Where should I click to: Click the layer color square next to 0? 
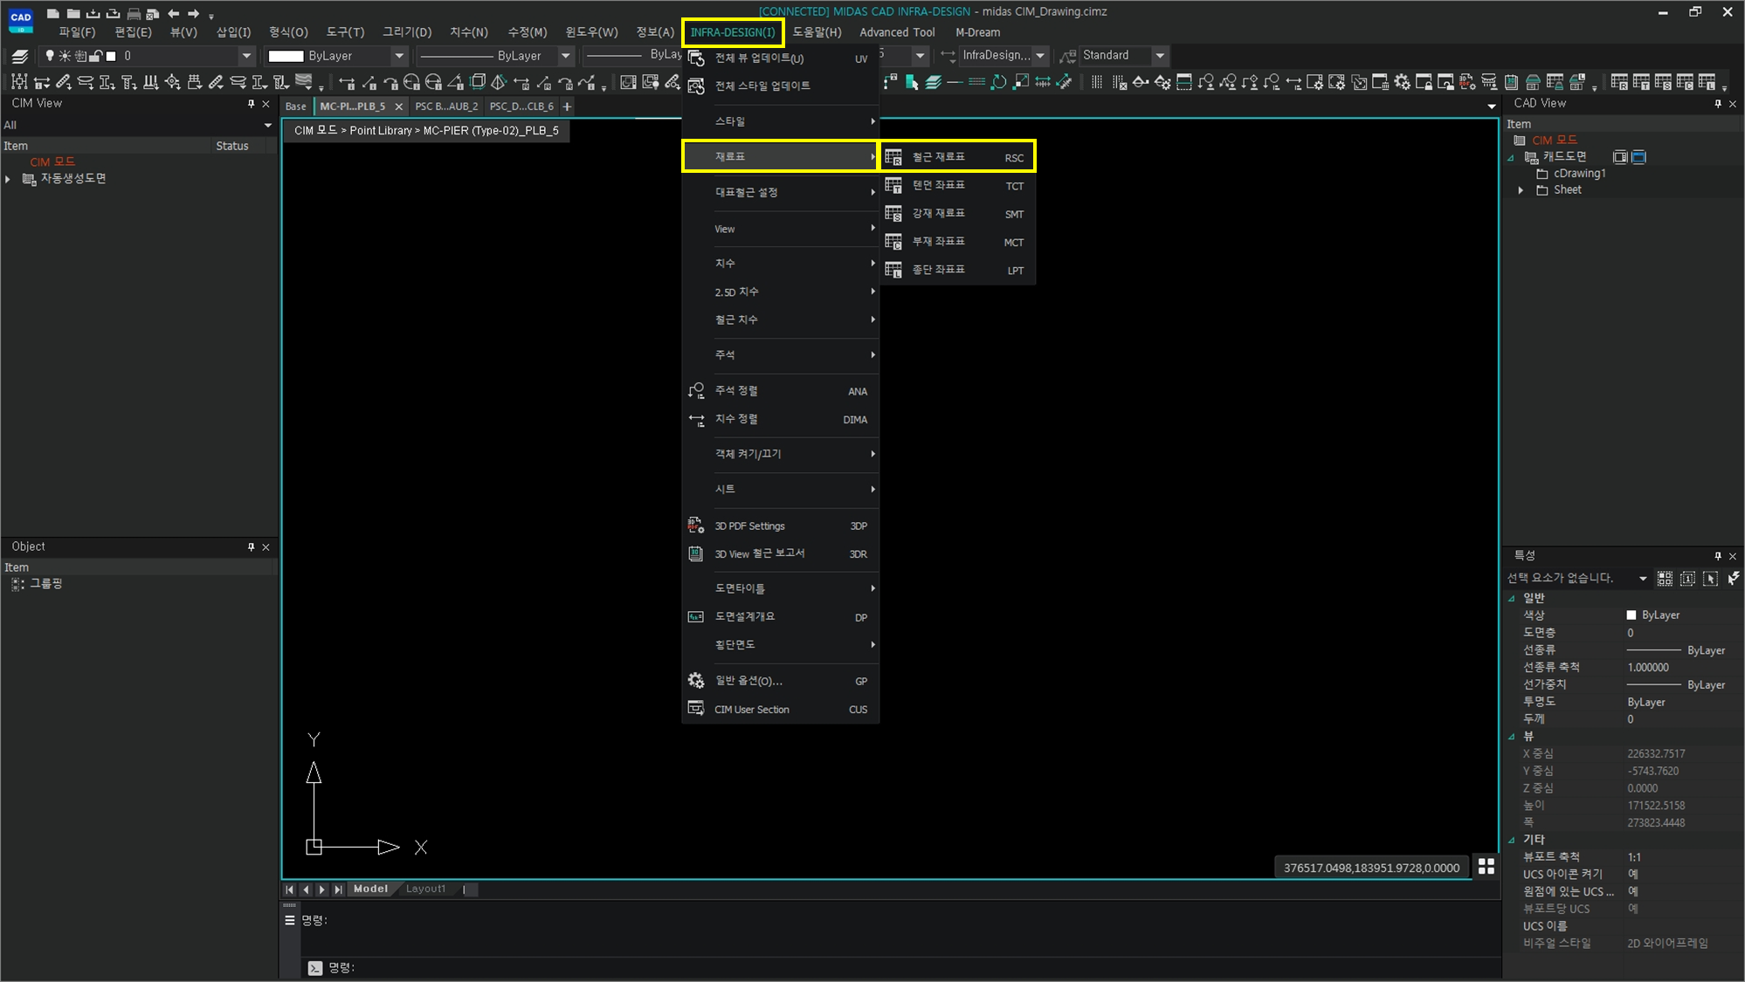point(111,56)
